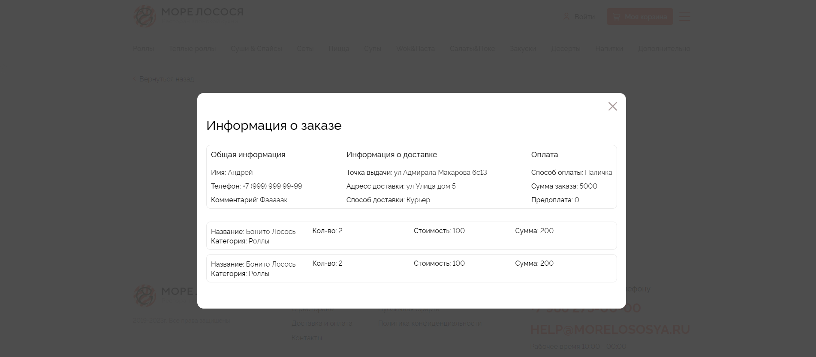816x357 pixels.
Task: Open Политика конфиденциальности footer link
Action: coord(430,323)
